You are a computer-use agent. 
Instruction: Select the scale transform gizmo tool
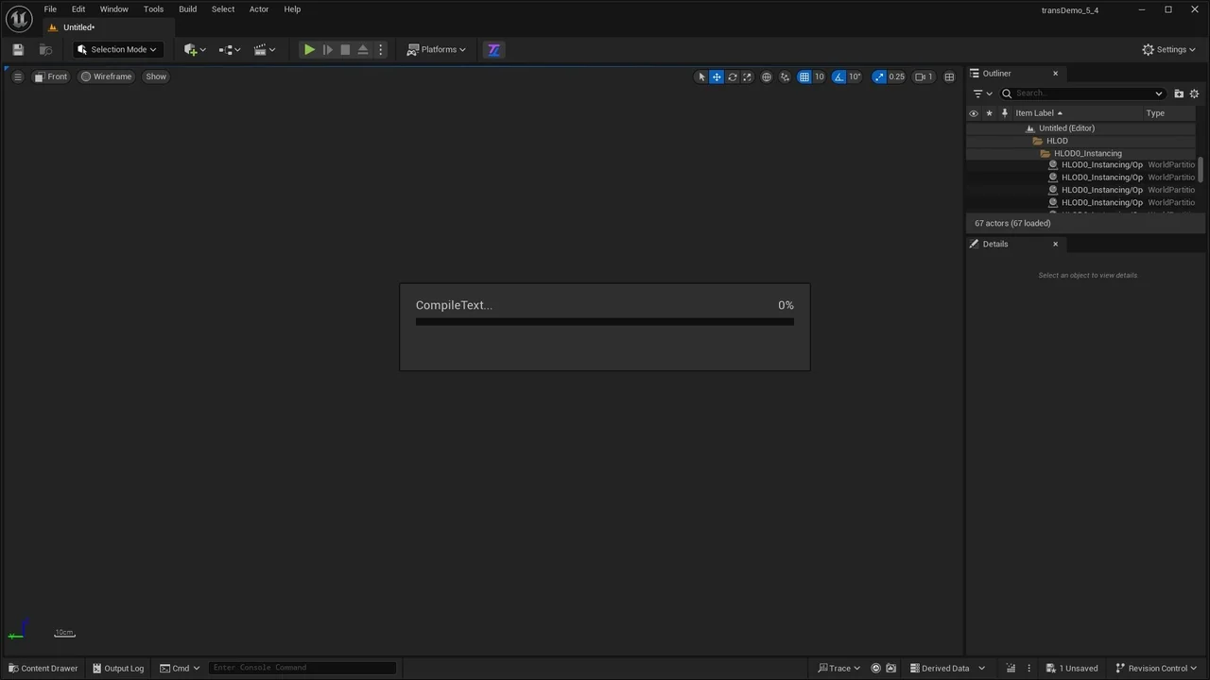747,76
